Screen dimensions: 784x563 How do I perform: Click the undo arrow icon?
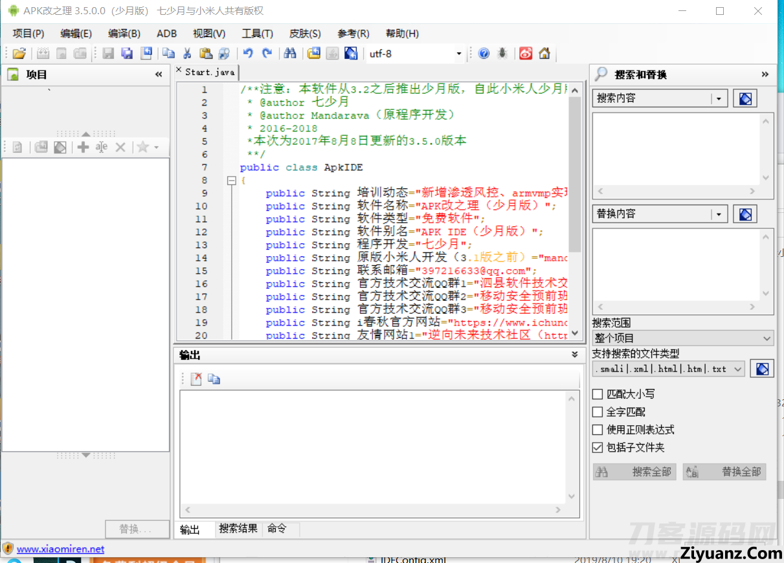tap(248, 54)
